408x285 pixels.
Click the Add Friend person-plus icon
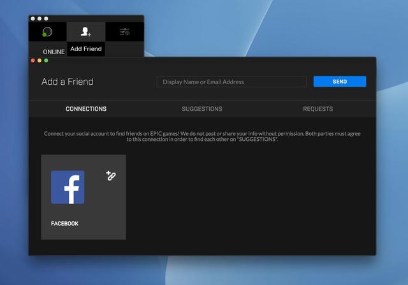tap(86, 32)
